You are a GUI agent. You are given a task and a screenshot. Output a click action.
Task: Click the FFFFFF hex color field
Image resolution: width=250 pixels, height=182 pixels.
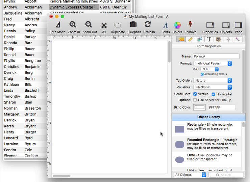222,108
